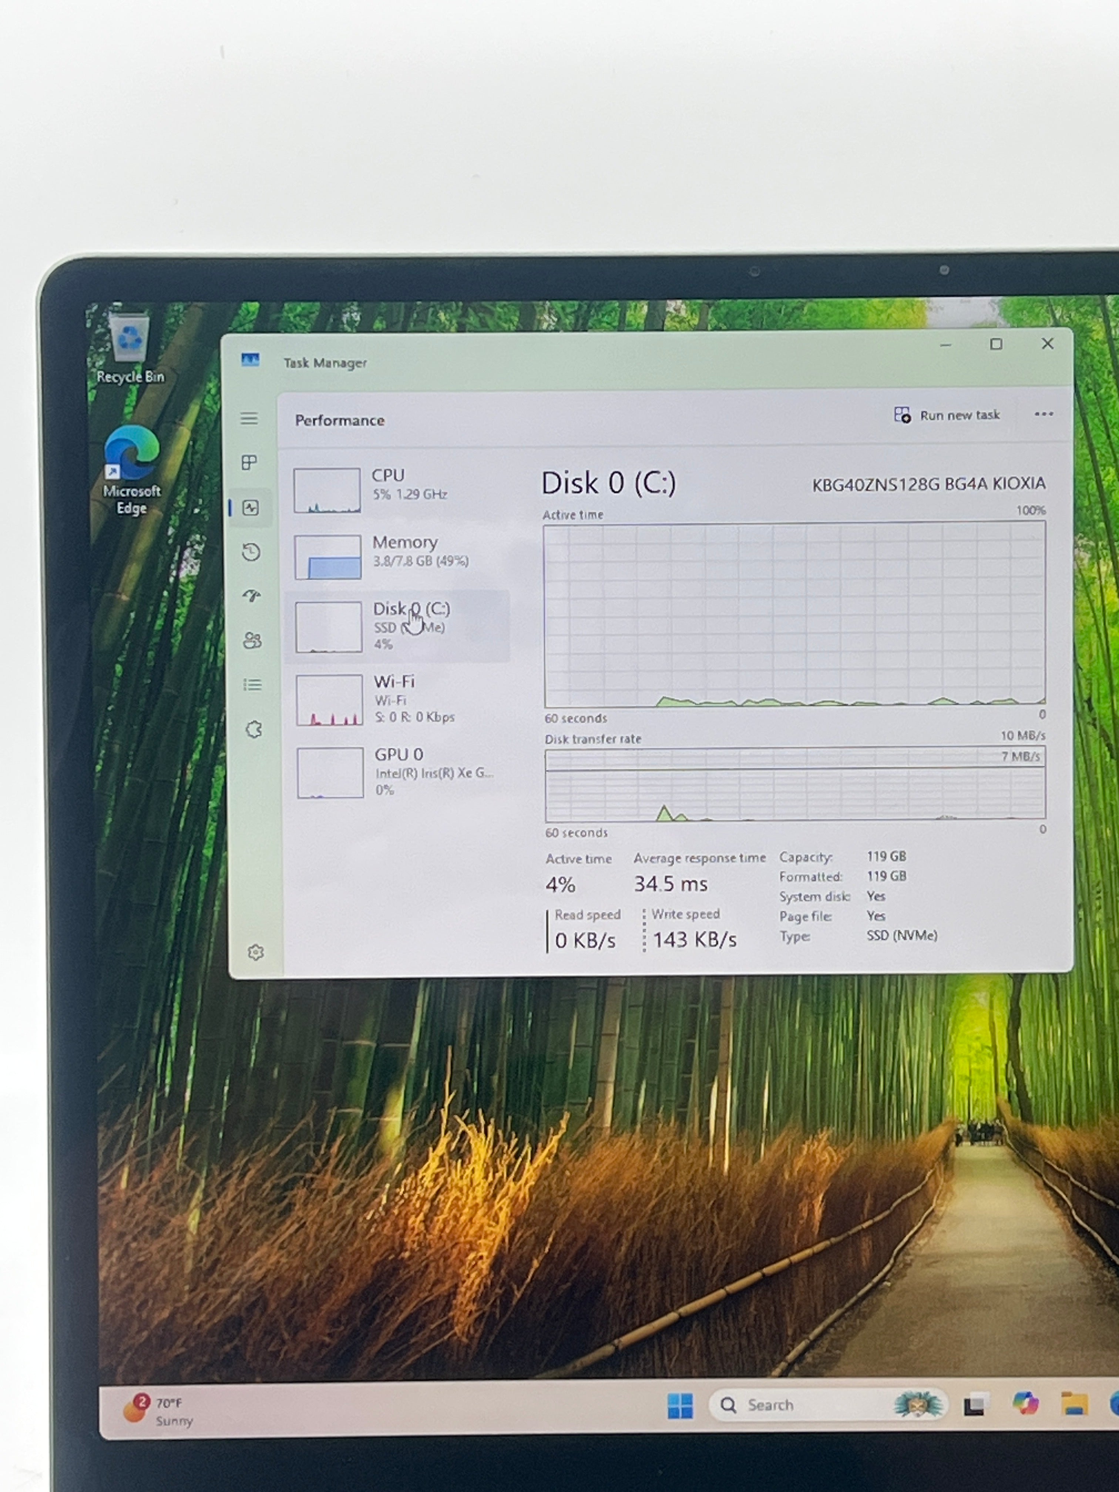The width and height of the screenshot is (1119, 1492).
Task: Click the taskbar Search box
Action: pyautogui.click(x=828, y=1405)
